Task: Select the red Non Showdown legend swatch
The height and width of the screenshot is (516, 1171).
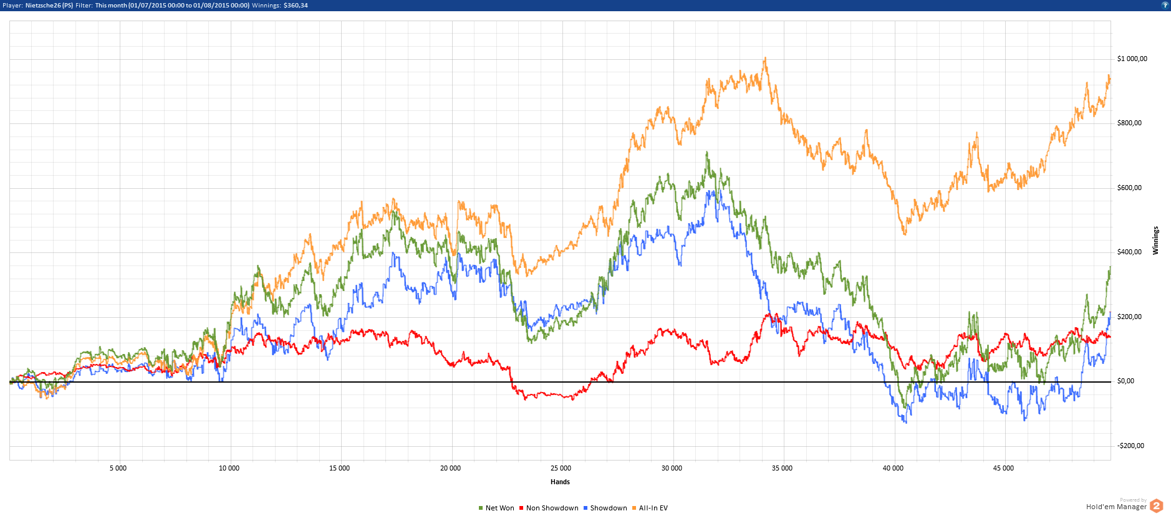Action: point(521,508)
